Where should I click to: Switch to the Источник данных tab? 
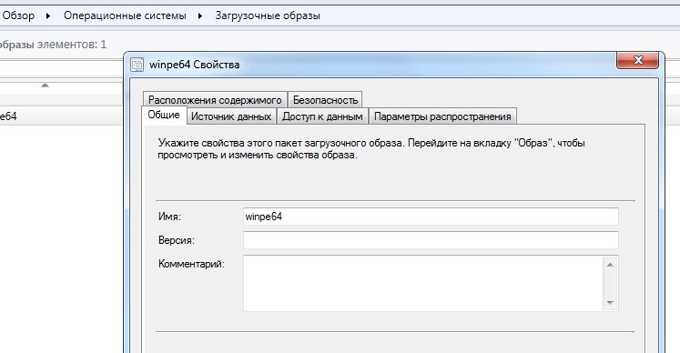pyautogui.click(x=231, y=116)
